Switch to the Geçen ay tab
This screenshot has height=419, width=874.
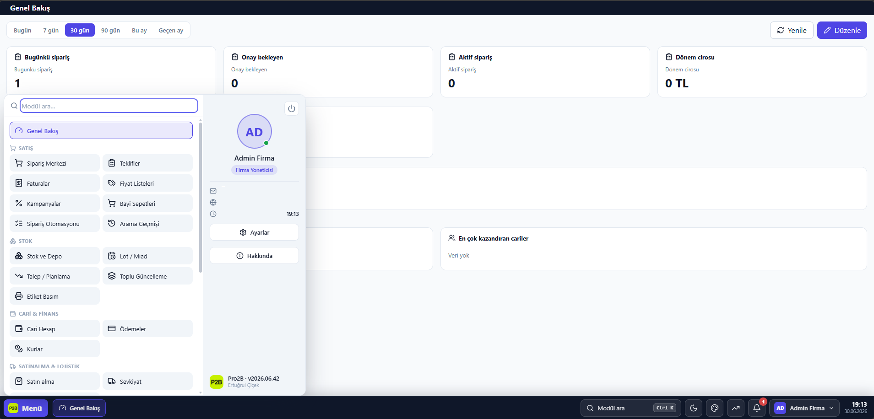coord(171,30)
